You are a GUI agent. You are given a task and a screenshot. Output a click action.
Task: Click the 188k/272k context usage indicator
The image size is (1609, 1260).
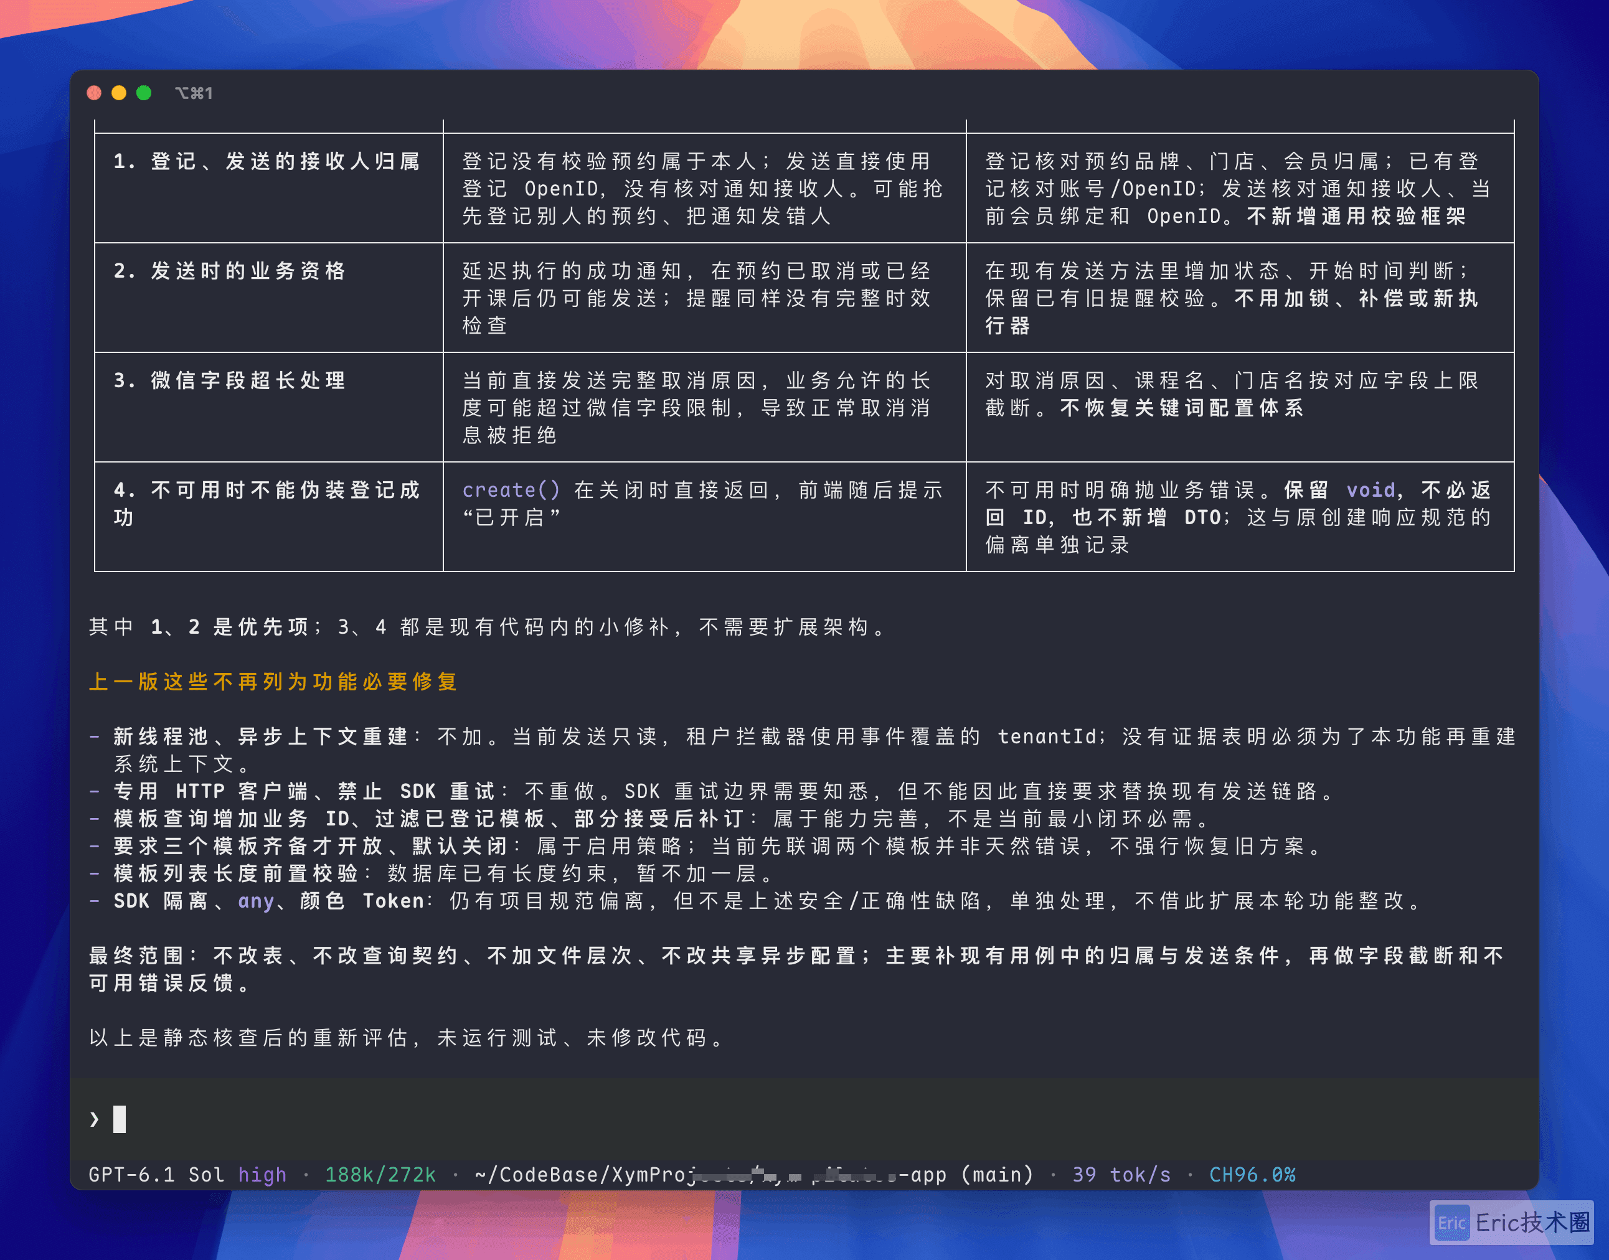(380, 1175)
